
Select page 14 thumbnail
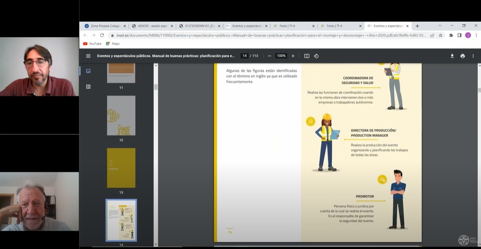121,220
